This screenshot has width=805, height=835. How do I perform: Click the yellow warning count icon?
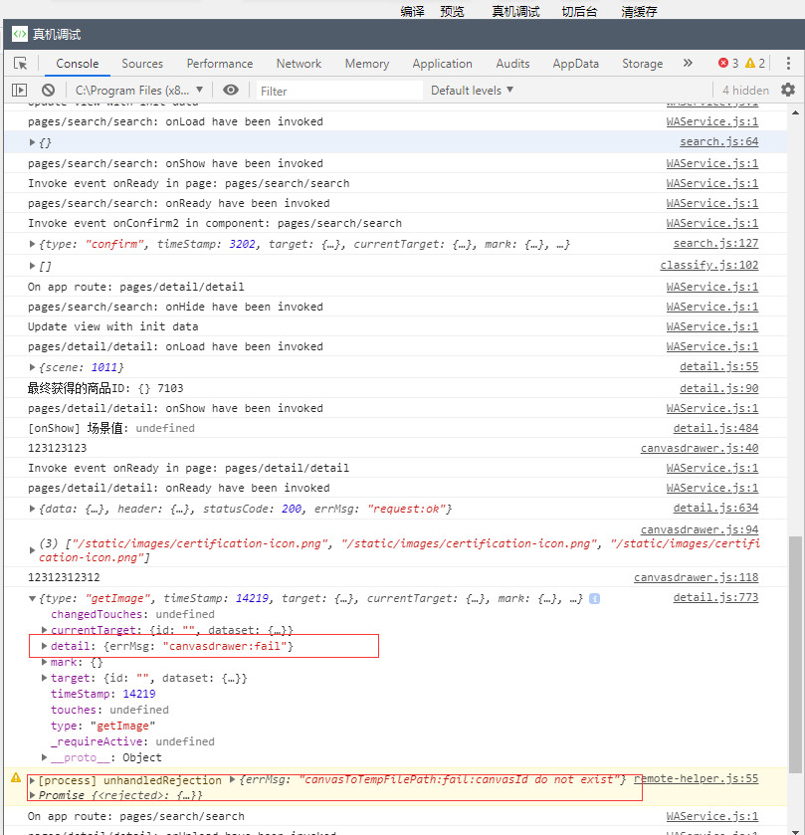pos(750,63)
